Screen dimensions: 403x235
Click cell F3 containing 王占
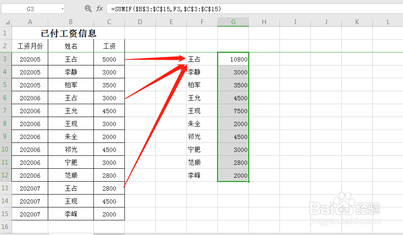point(202,59)
